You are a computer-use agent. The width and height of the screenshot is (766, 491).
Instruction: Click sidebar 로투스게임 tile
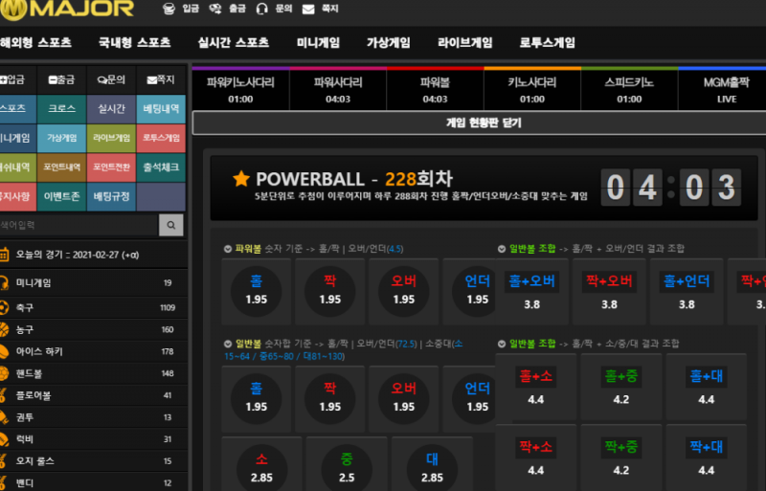click(161, 138)
